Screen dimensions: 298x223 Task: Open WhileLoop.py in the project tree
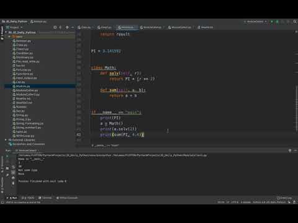23,136
